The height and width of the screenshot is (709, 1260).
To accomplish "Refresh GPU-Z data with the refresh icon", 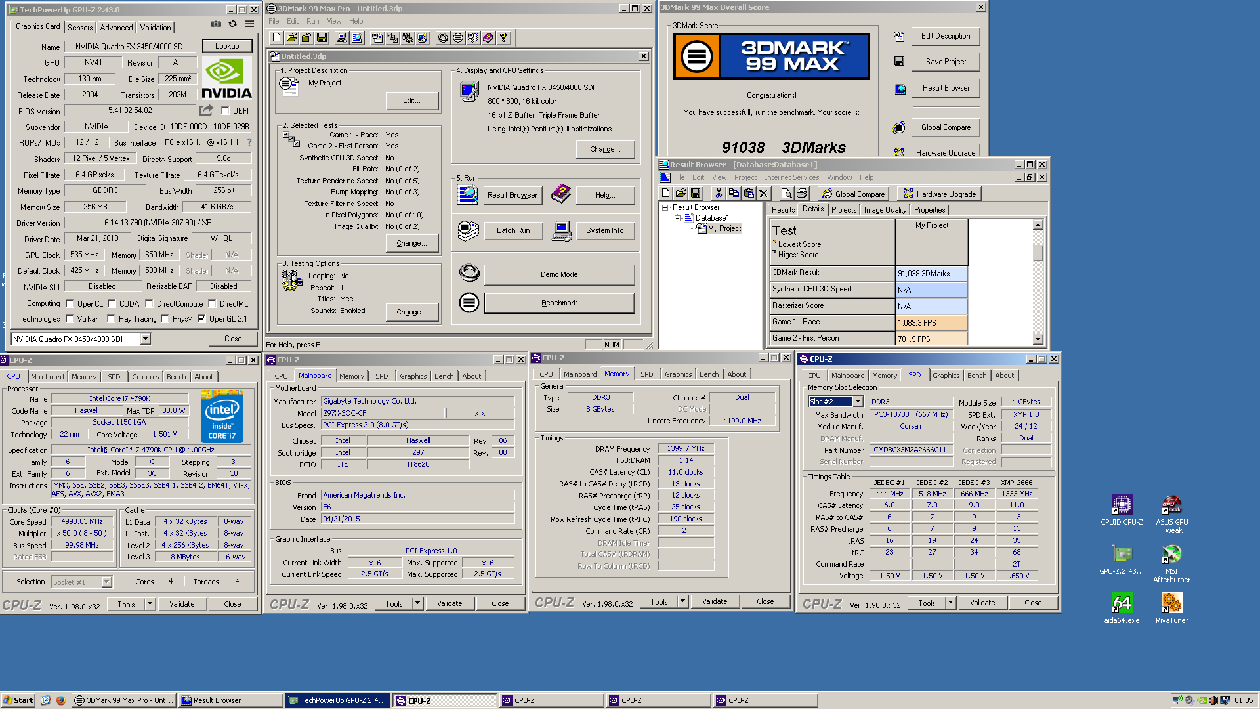I will point(232,24).
